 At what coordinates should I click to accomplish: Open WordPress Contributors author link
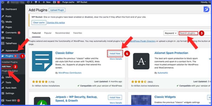(x=70, y=73)
